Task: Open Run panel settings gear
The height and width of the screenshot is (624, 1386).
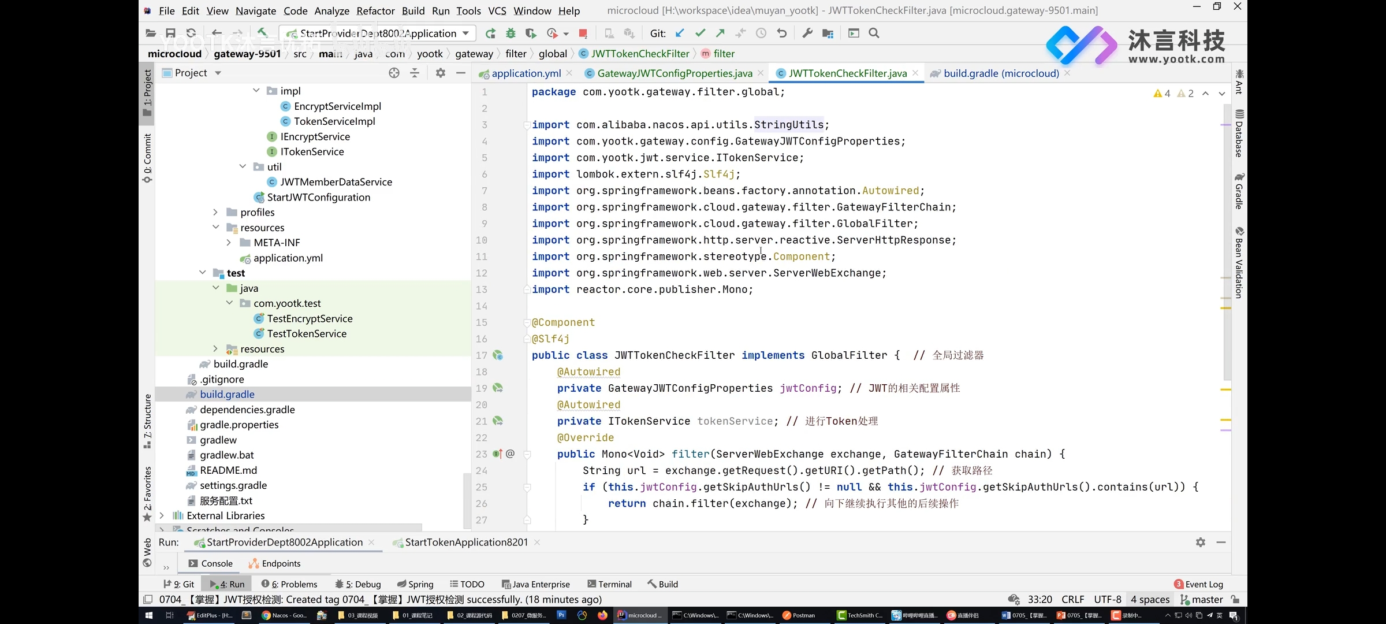Action: [1201, 542]
